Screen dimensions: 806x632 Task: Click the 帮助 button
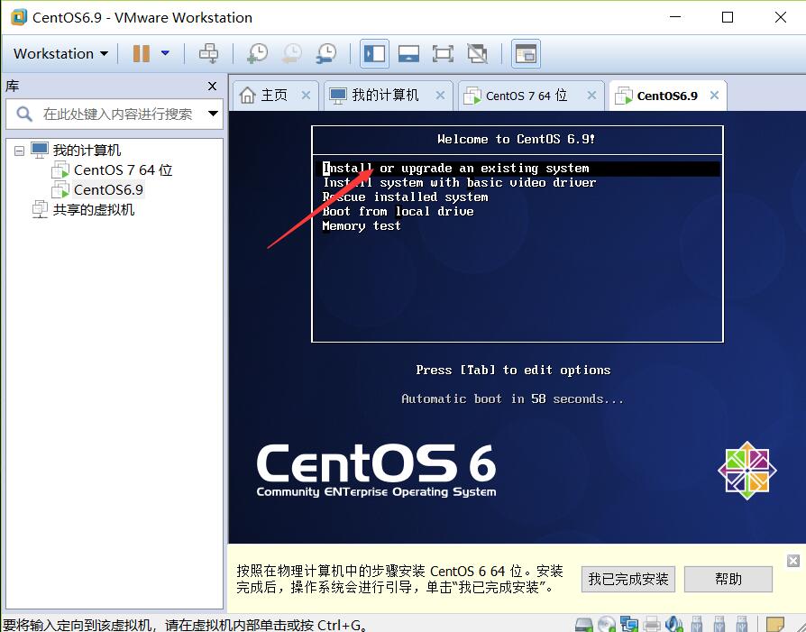728,579
